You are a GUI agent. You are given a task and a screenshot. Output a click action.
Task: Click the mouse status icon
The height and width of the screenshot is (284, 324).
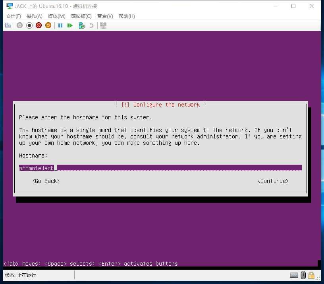pyautogui.click(x=303, y=275)
